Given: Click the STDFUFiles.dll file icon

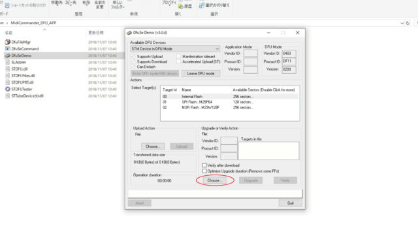Looking at the screenshot, I should pyautogui.click(x=8, y=75).
